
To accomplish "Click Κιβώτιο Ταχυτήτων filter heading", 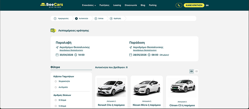I will point(64,76).
